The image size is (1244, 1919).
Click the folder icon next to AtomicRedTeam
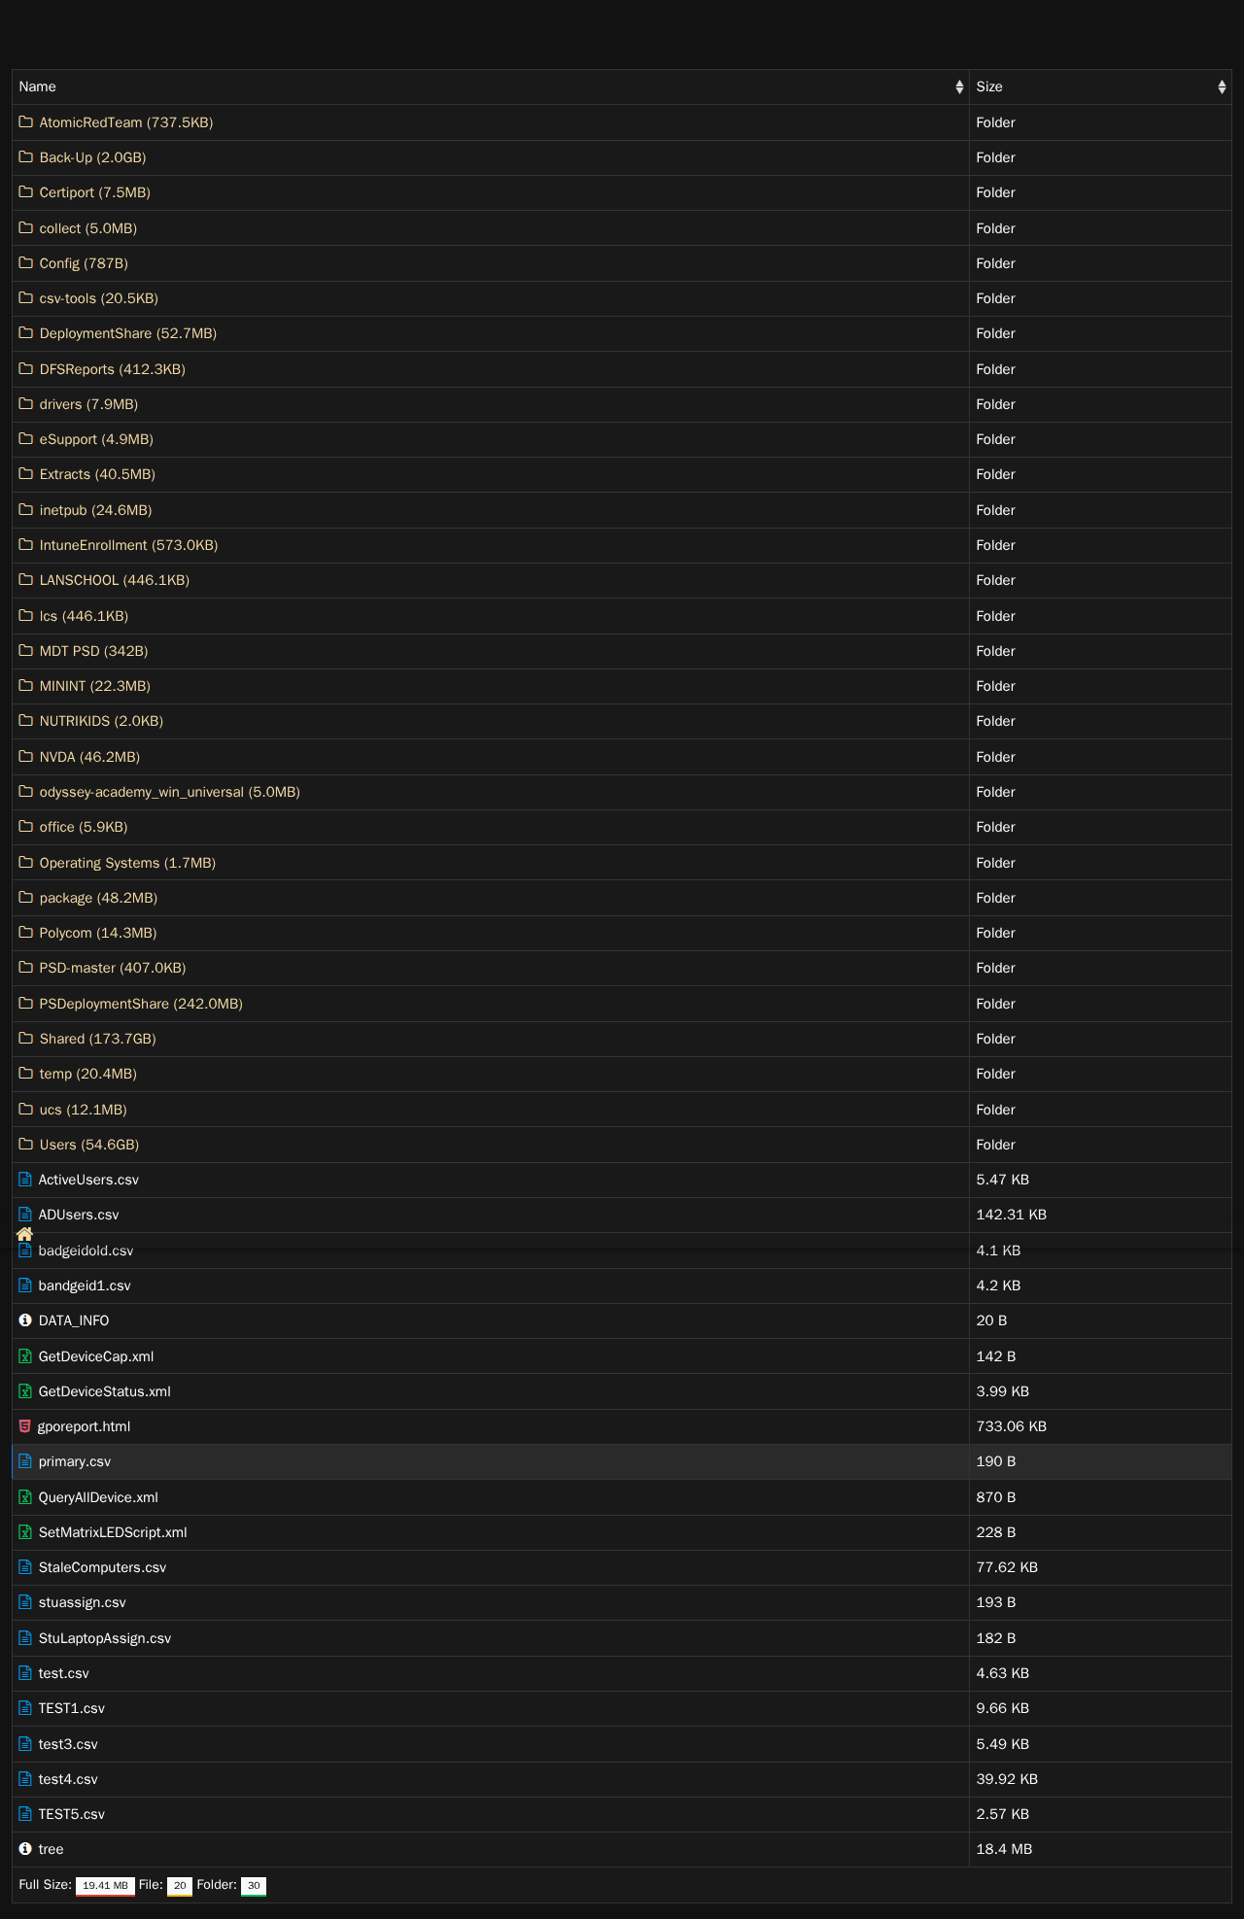(x=26, y=122)
